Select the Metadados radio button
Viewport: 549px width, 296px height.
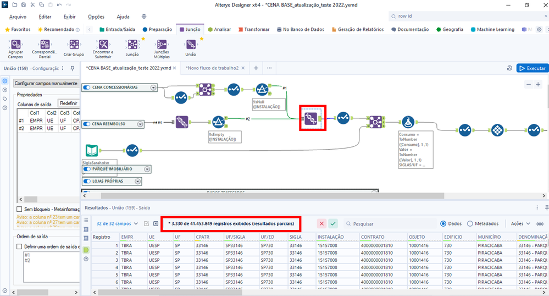[470, 223]
